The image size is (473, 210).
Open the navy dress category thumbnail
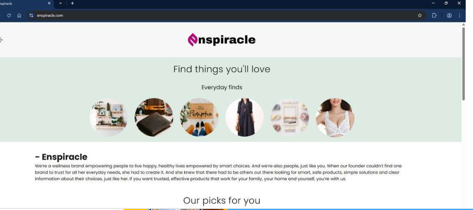click(x=245, y=117)
